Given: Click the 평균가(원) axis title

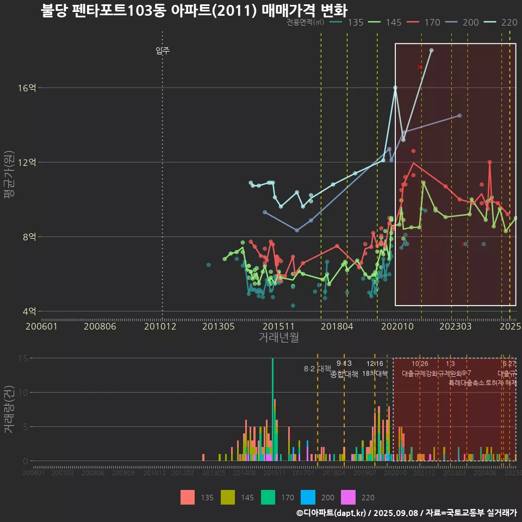Looking at the screenshot, I should [x=9, y=175].
